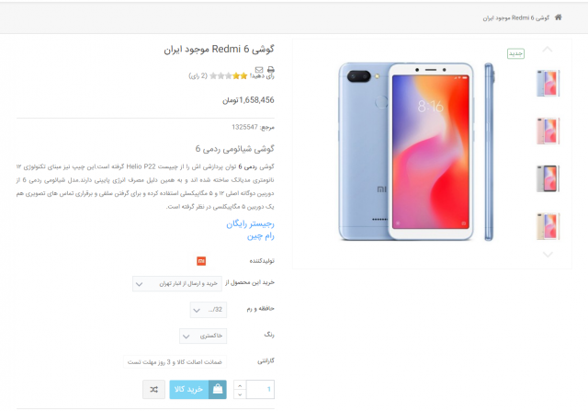Expand the memory and RAM dropdown
The height and width of the screenshot is (411, 588).
209,310
